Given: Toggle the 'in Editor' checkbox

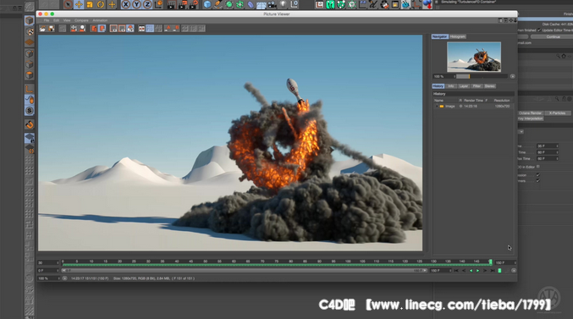Looking at the screenshot, I should (538, 167).
